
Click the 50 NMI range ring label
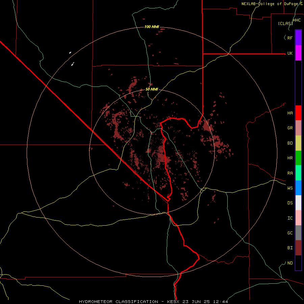click(152, 90)
